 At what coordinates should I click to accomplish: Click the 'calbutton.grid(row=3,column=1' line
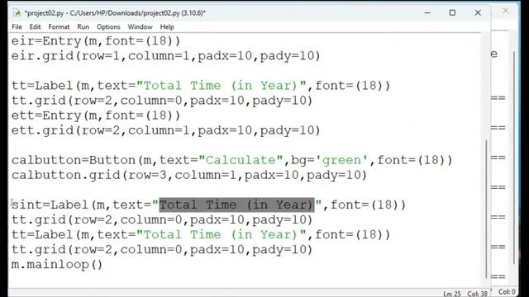point(189,175)
